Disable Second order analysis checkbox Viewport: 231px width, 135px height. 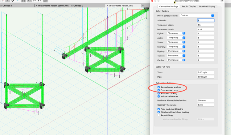tap(159, 87)
